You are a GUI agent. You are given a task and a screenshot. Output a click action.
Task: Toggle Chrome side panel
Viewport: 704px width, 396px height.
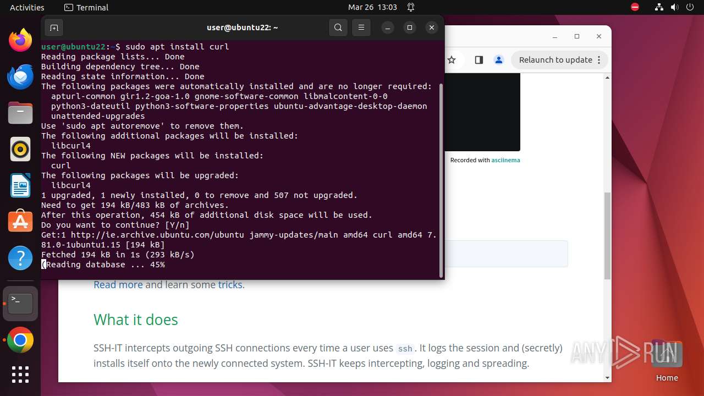point(479,60)
